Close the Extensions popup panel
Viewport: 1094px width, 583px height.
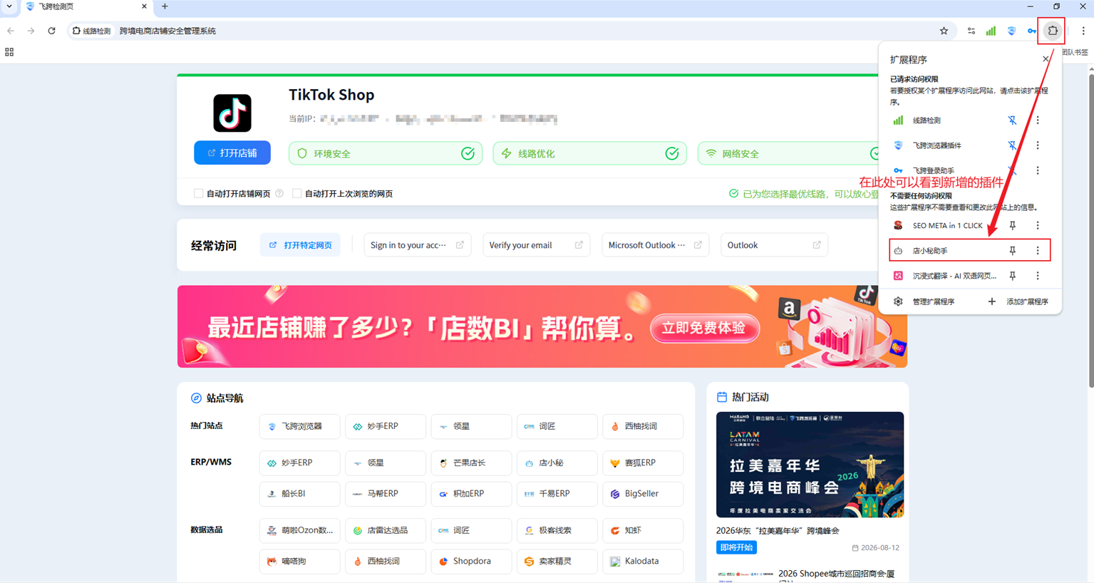pyautogui.click(x=1046, y=59)
